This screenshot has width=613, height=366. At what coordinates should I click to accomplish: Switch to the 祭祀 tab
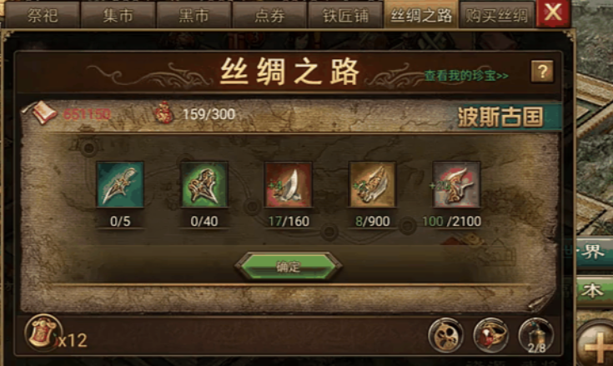43,15
